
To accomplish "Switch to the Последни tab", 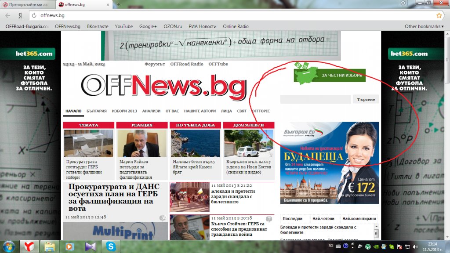I will (292, 219).
